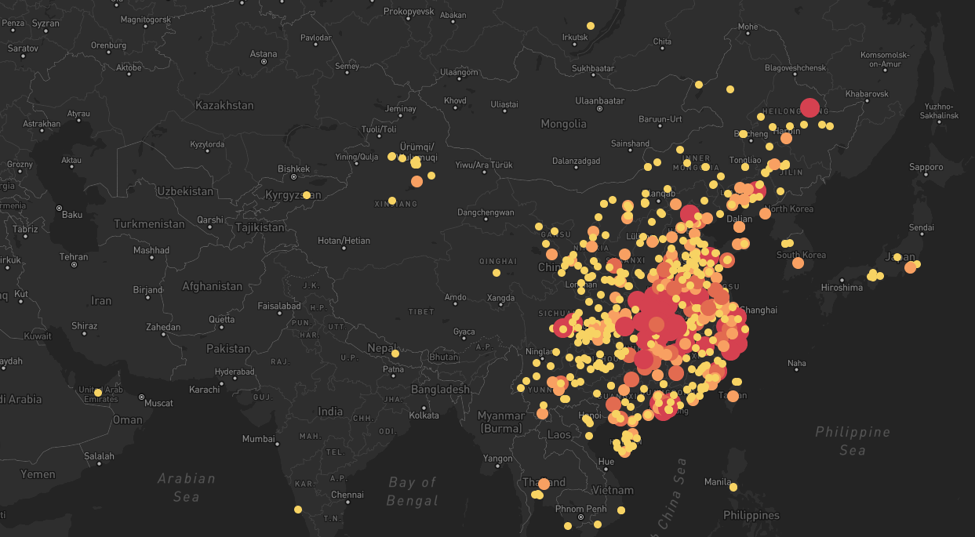Click the large red circle in Heilongjiang
975x537 pixels.
809,108
